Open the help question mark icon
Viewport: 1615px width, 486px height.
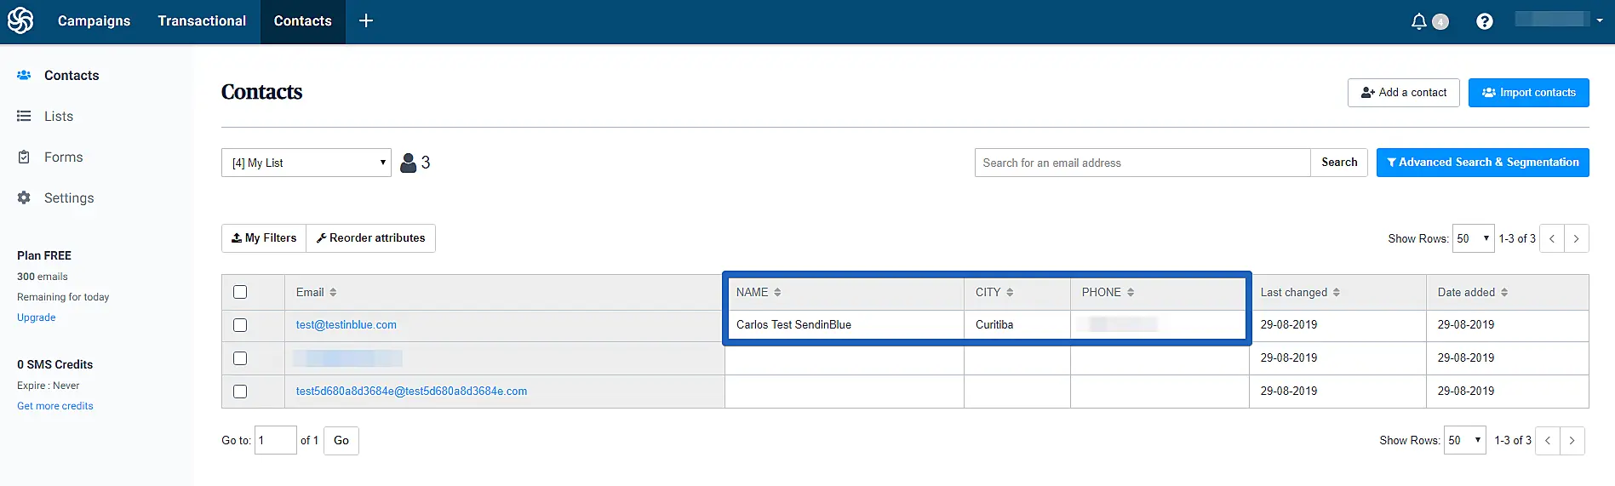coord(1484,21)
